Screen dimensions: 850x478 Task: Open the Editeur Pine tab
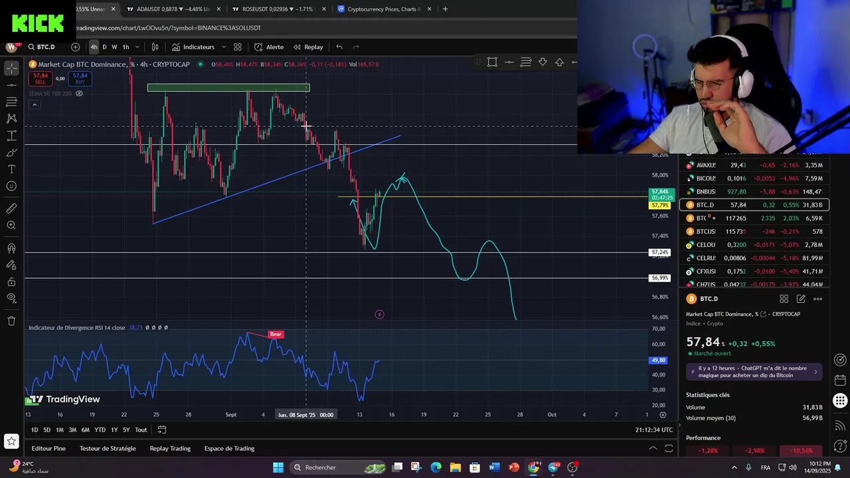click(48, 449)
